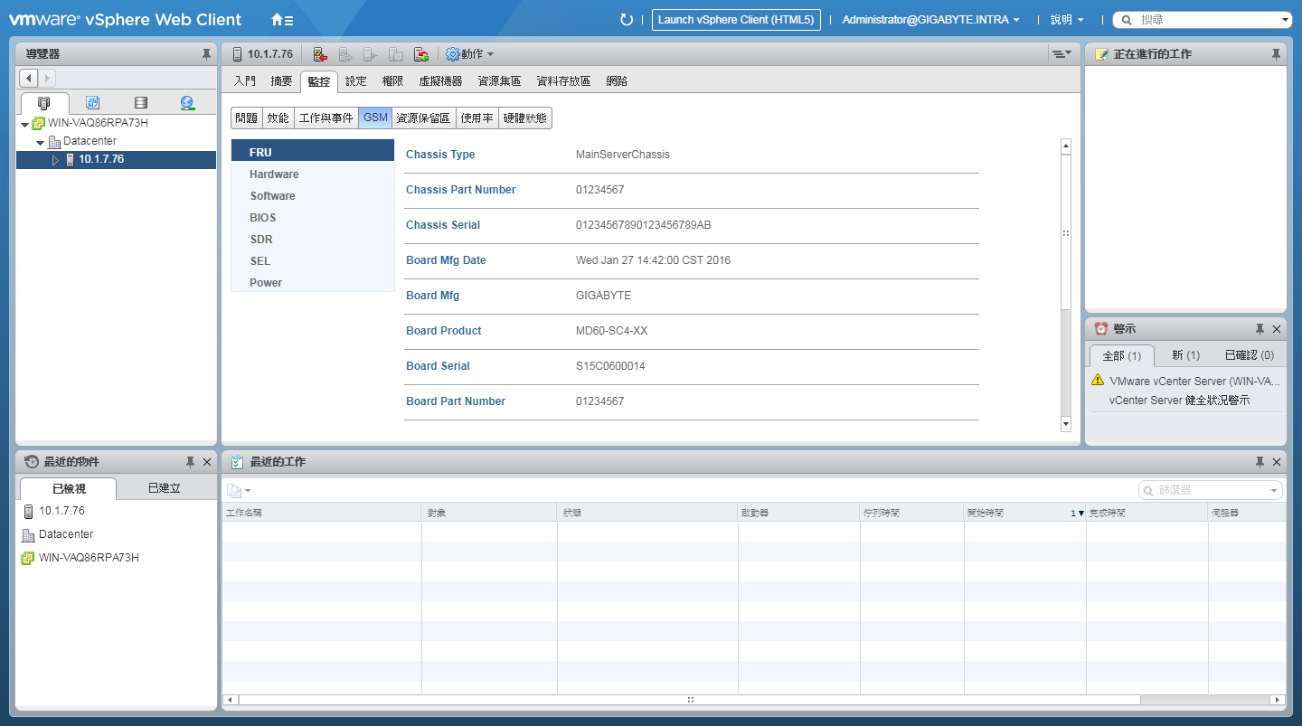Viewport: 1302px width, 726px height.
Task: Click the red-arrow host toolbar icon
Action: 320,54
